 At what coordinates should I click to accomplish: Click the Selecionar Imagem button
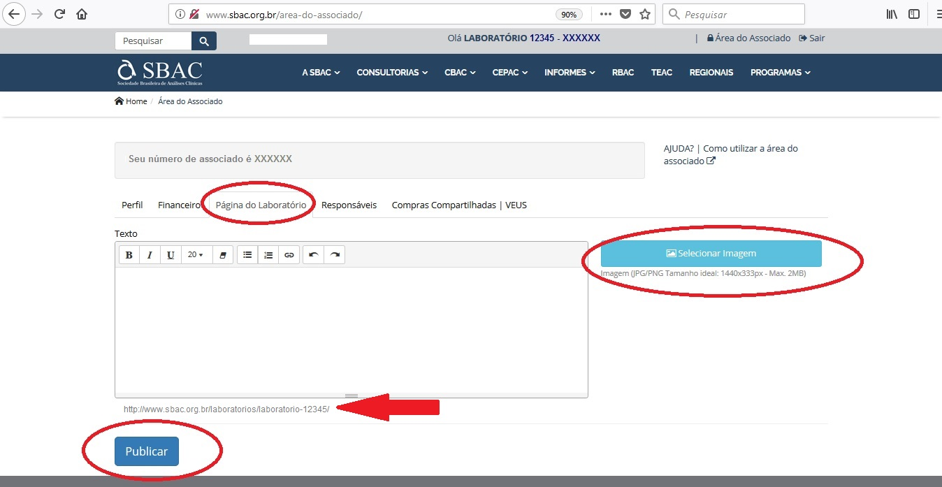[711, 254]
